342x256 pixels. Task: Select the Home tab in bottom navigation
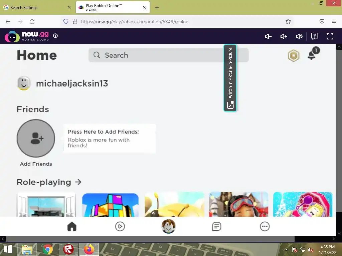[x=72, y=227]
